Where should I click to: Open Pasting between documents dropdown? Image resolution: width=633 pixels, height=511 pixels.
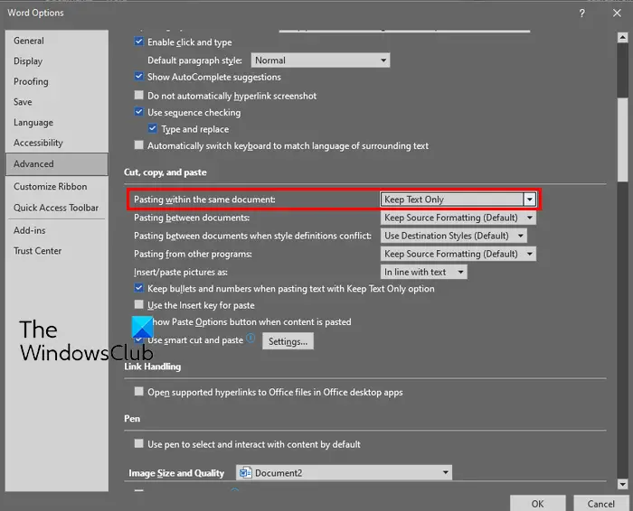(x=458, y=218)
